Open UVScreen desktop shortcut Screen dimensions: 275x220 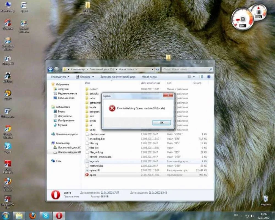point(8,113)
